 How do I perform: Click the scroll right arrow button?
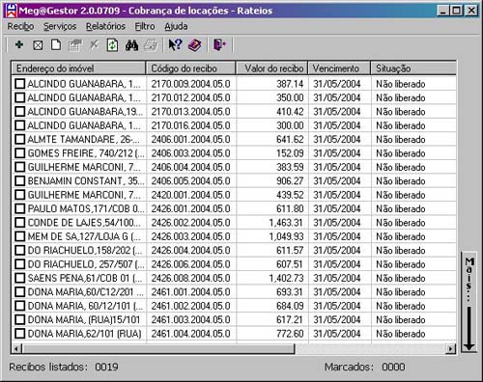click(451, 348)
